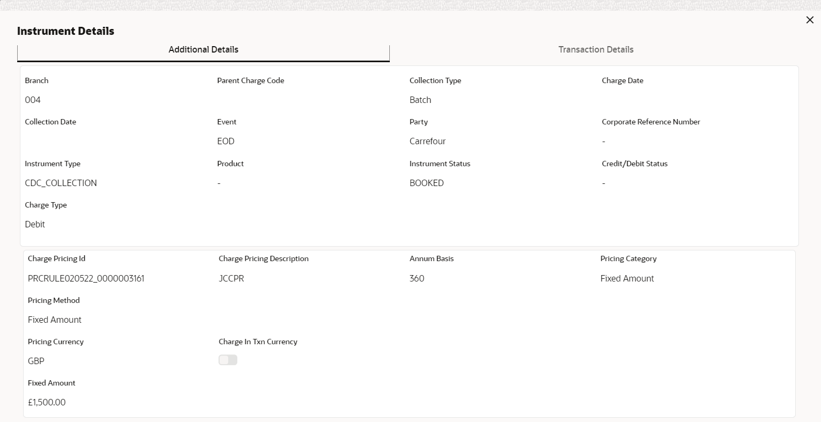Click the Annum Basis value 360
Image resolution: width=821 pixels, height=422 pixels.
[417, 278]
